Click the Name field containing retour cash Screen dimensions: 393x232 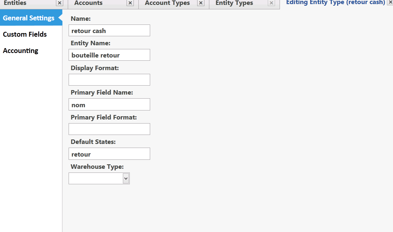pos(109,31)
